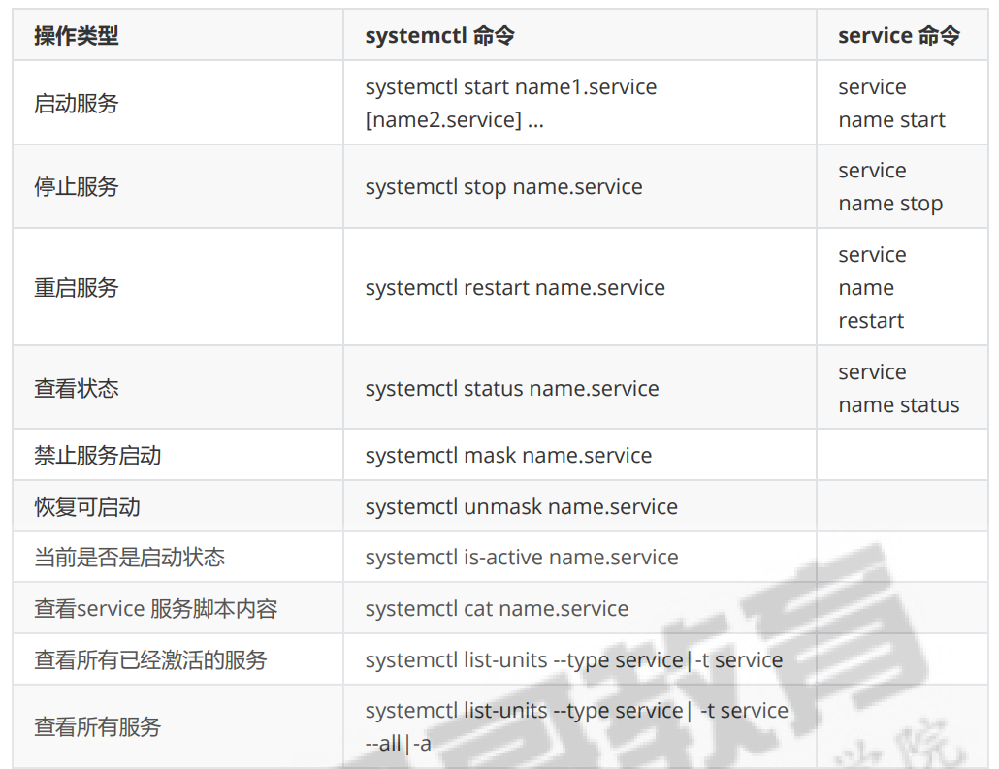Click 'systemctl cat name.service' text
This screenshot has width=999, height=769.
(497, 609)
